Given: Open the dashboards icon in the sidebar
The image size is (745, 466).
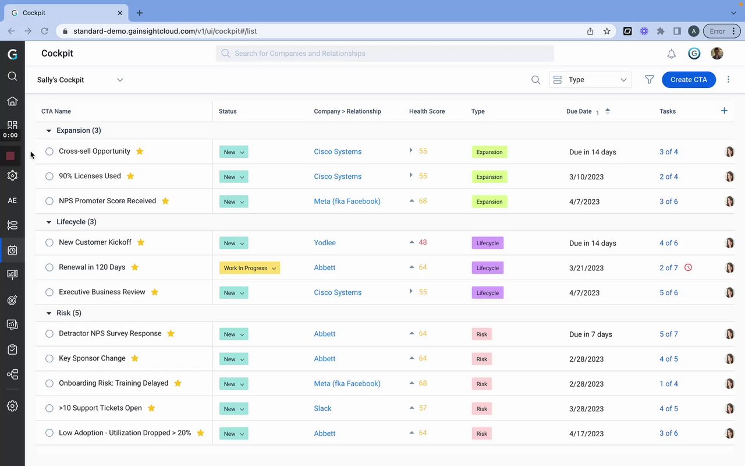Looking at the screenshot, I should [x=12, y=125].
